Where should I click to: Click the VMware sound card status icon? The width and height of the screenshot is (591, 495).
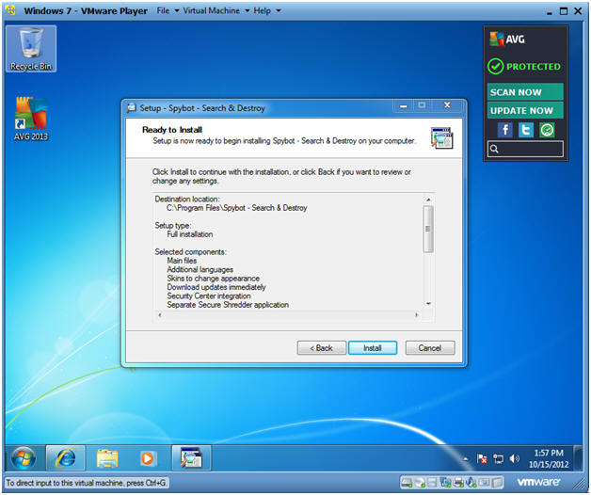471,482
